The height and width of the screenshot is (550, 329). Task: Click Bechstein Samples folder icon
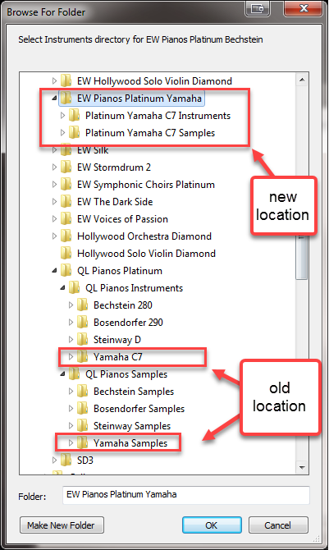82,391
